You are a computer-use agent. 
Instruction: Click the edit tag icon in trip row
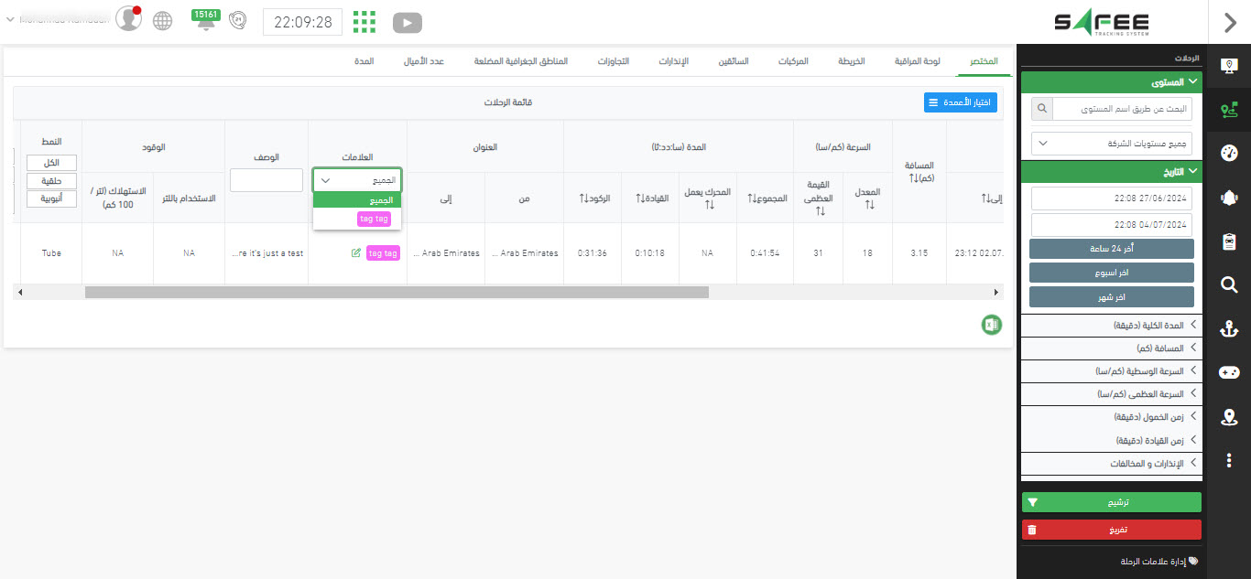(x=356, y=253)
